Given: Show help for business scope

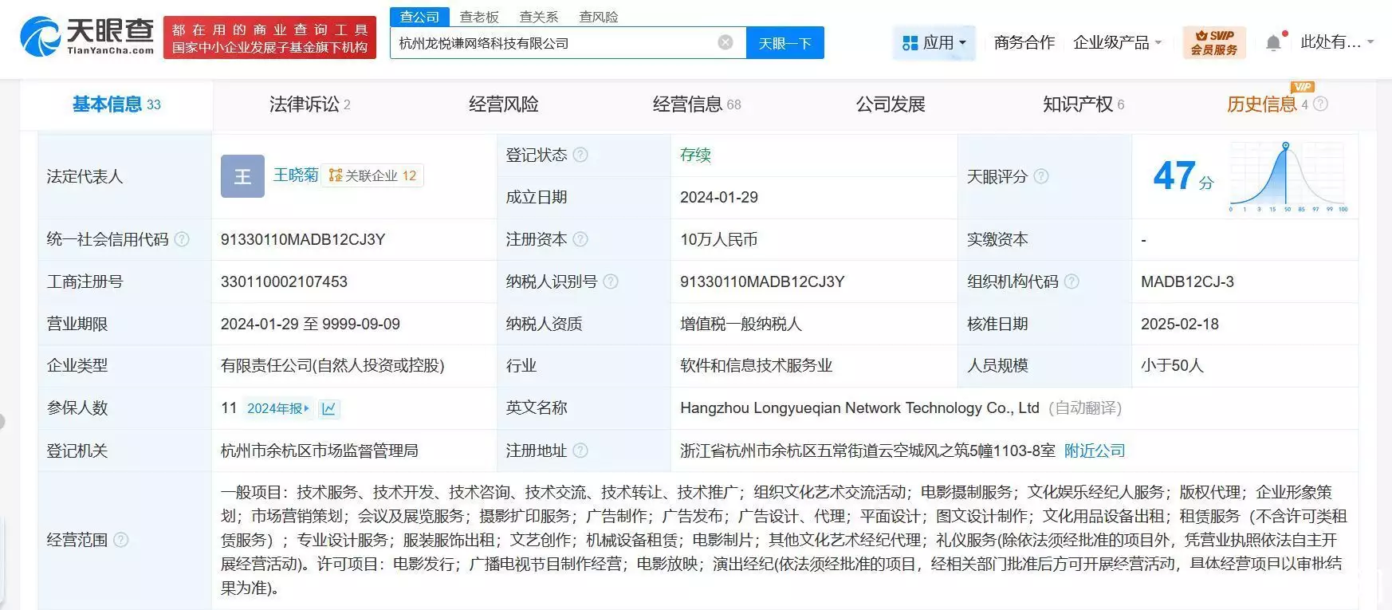Looking at the screenshot, I should point(121,540).
